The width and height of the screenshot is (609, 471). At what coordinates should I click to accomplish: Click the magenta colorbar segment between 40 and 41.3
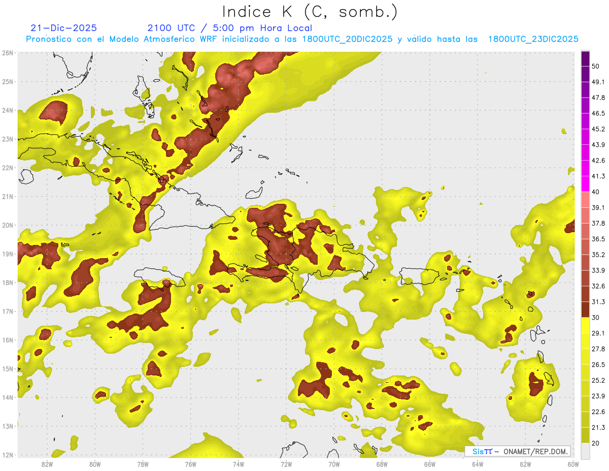tap(585, 184)
